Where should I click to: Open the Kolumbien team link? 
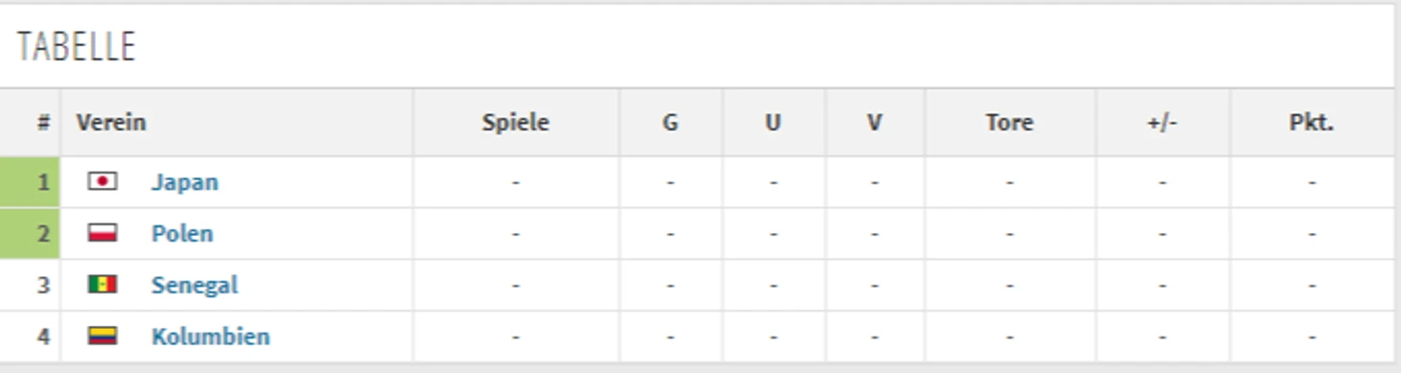coord(210,337)
